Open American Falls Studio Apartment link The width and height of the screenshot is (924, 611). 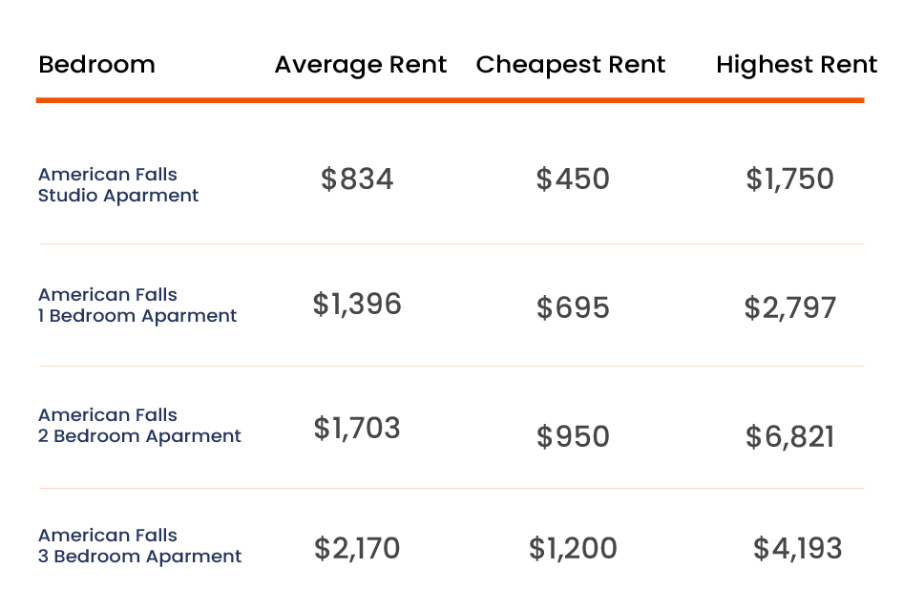pos(118,185)
